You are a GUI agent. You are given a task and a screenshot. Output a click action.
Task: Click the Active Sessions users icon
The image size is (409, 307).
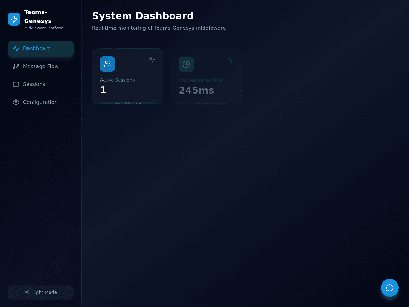click(108, 64)
